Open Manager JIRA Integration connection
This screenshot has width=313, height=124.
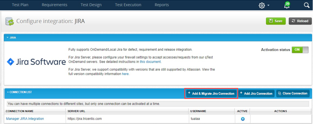pos(25,119)
